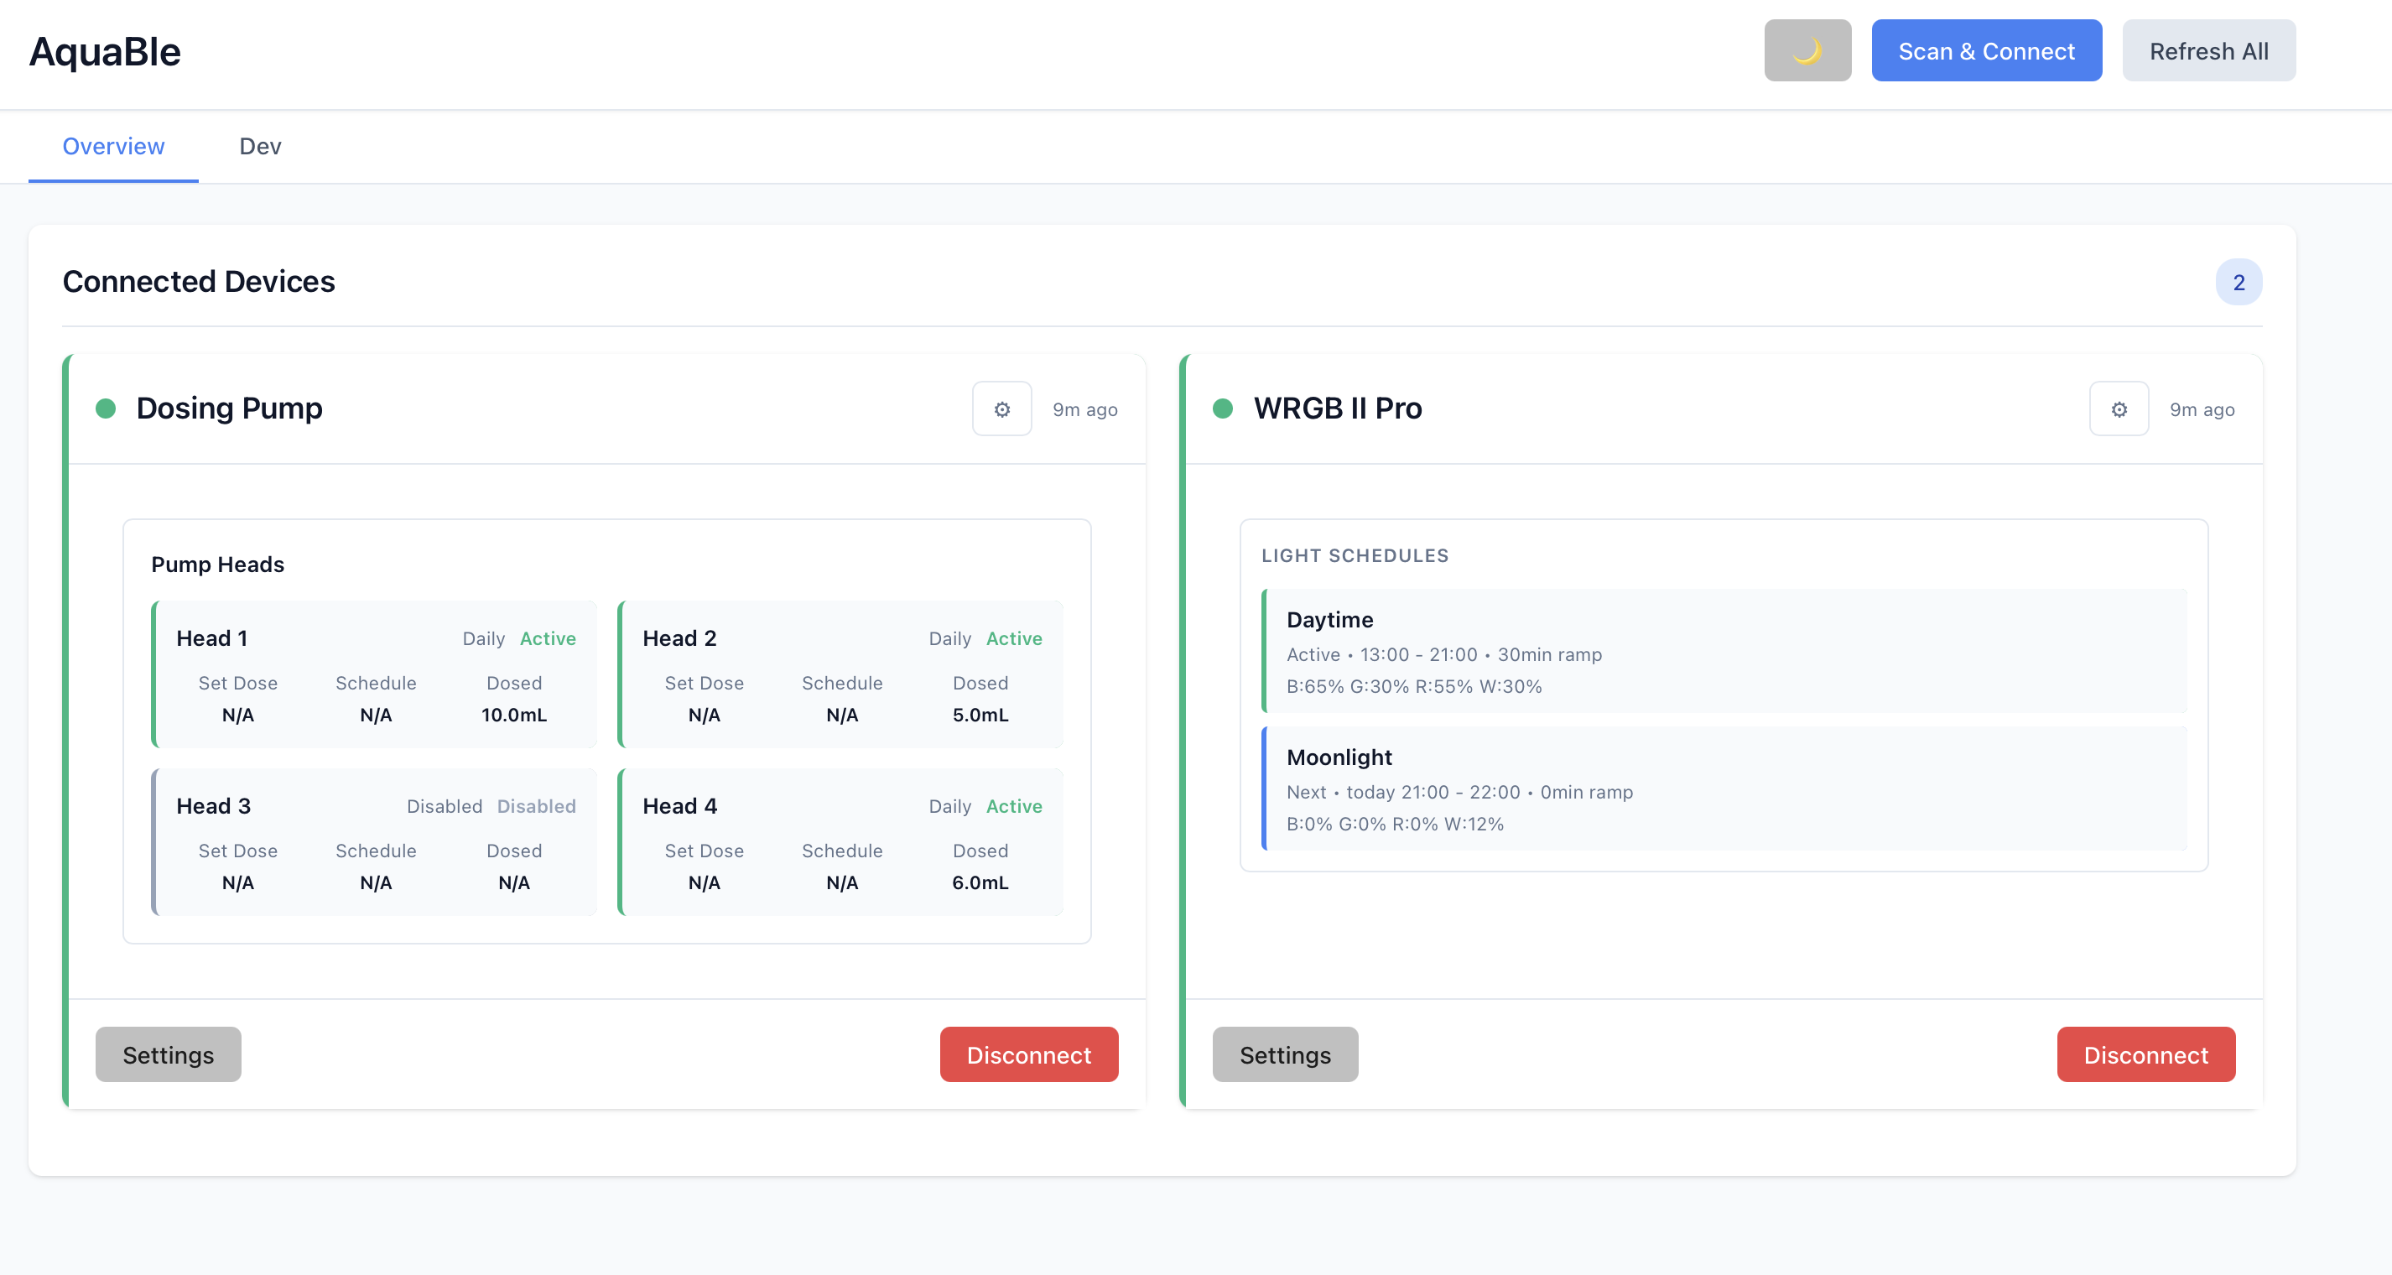Screen dimensions: 2392x1275
Task: Open WRGB II Pro Settings button
Action: point(1285,1054)
